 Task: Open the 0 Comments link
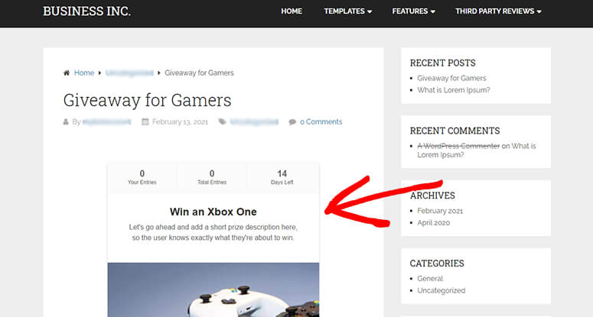click(x=321, y=122)
